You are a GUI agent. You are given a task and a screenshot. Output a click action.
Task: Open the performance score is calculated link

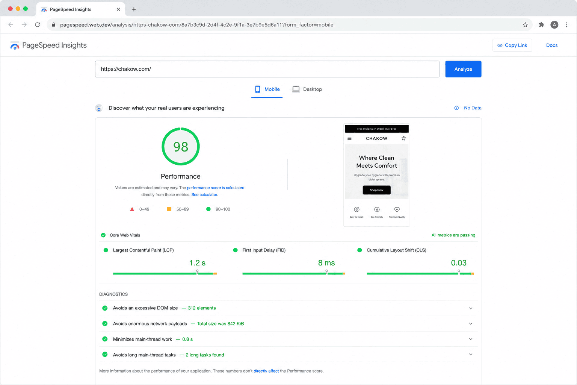coord(216,188)
